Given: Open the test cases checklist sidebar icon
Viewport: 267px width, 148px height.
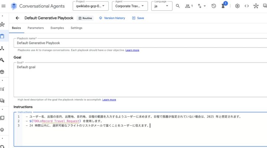Looking at the screenshot, I should [2, 89].
